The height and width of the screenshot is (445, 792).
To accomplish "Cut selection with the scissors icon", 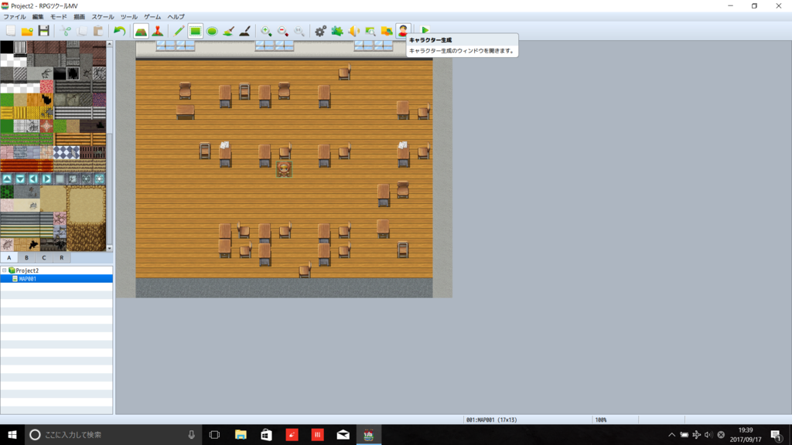I will click(65, 31).
